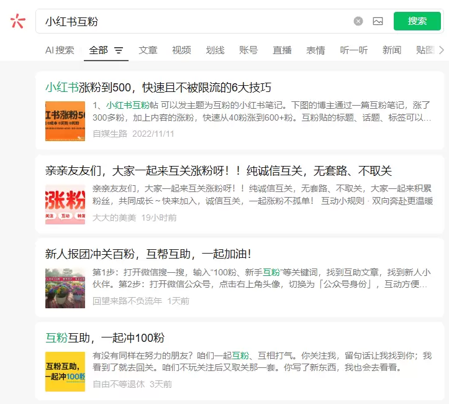This screenshot has height=404, width=449.
Task: Show more tabs with the right chevron
Action: pyautogui.click(x=442, y=50)
